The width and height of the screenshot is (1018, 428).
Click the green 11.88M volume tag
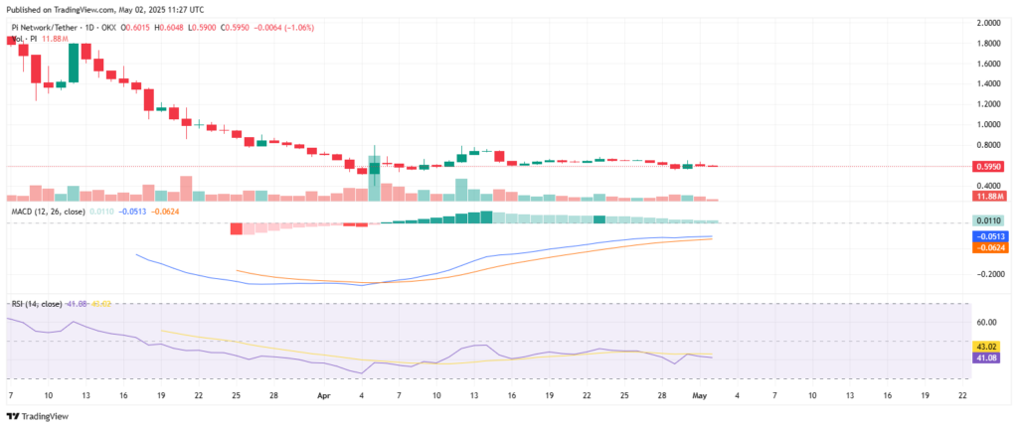989,197
